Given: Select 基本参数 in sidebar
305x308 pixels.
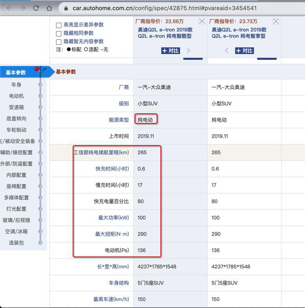Looking at the screenshot, I should (16, 72).
